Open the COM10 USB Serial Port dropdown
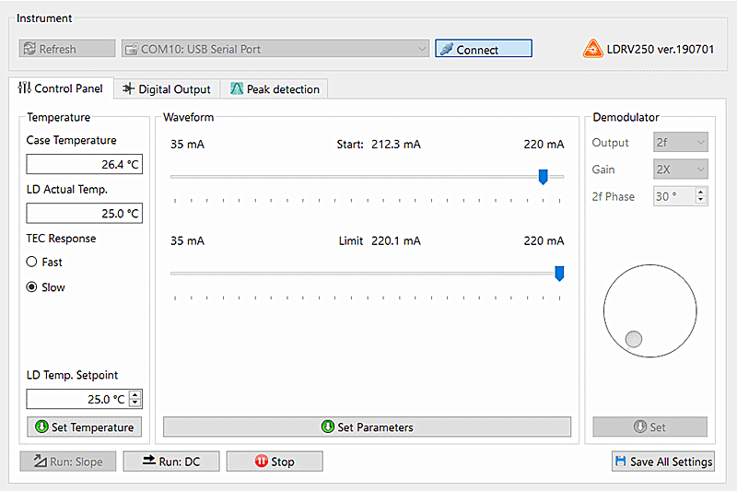Image resolution: width=737 pixels, height=491 pixels. (x=275, y=49)
